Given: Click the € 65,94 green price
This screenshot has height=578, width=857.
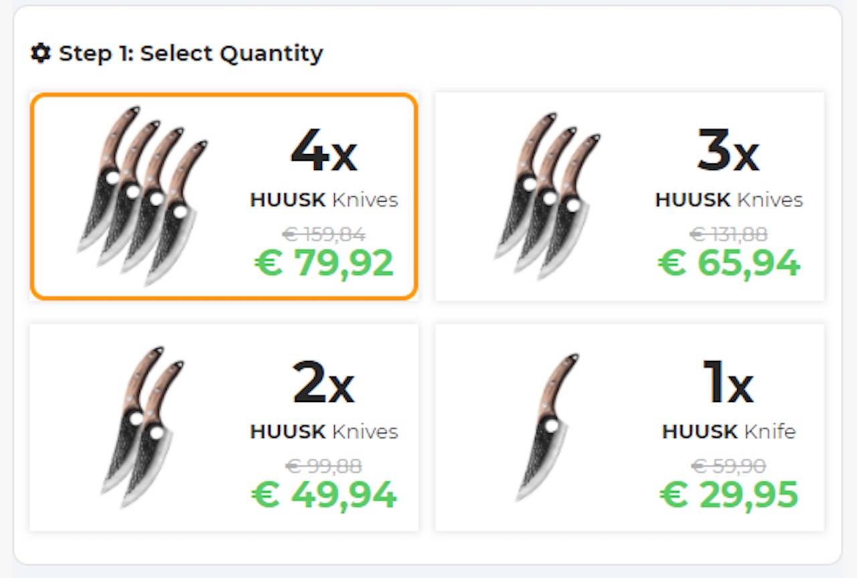Looking at the screenshot, I should click(x=728, y=263).
